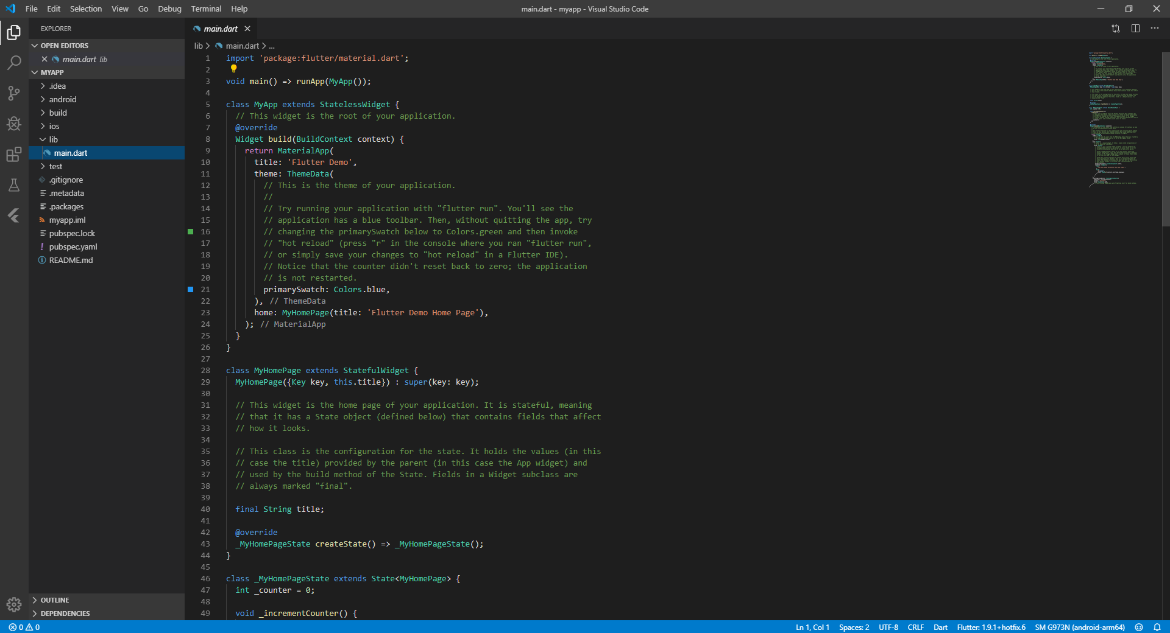Screen dimensions: 1170x633
Task: Expand the build folder
Action: 107,113
